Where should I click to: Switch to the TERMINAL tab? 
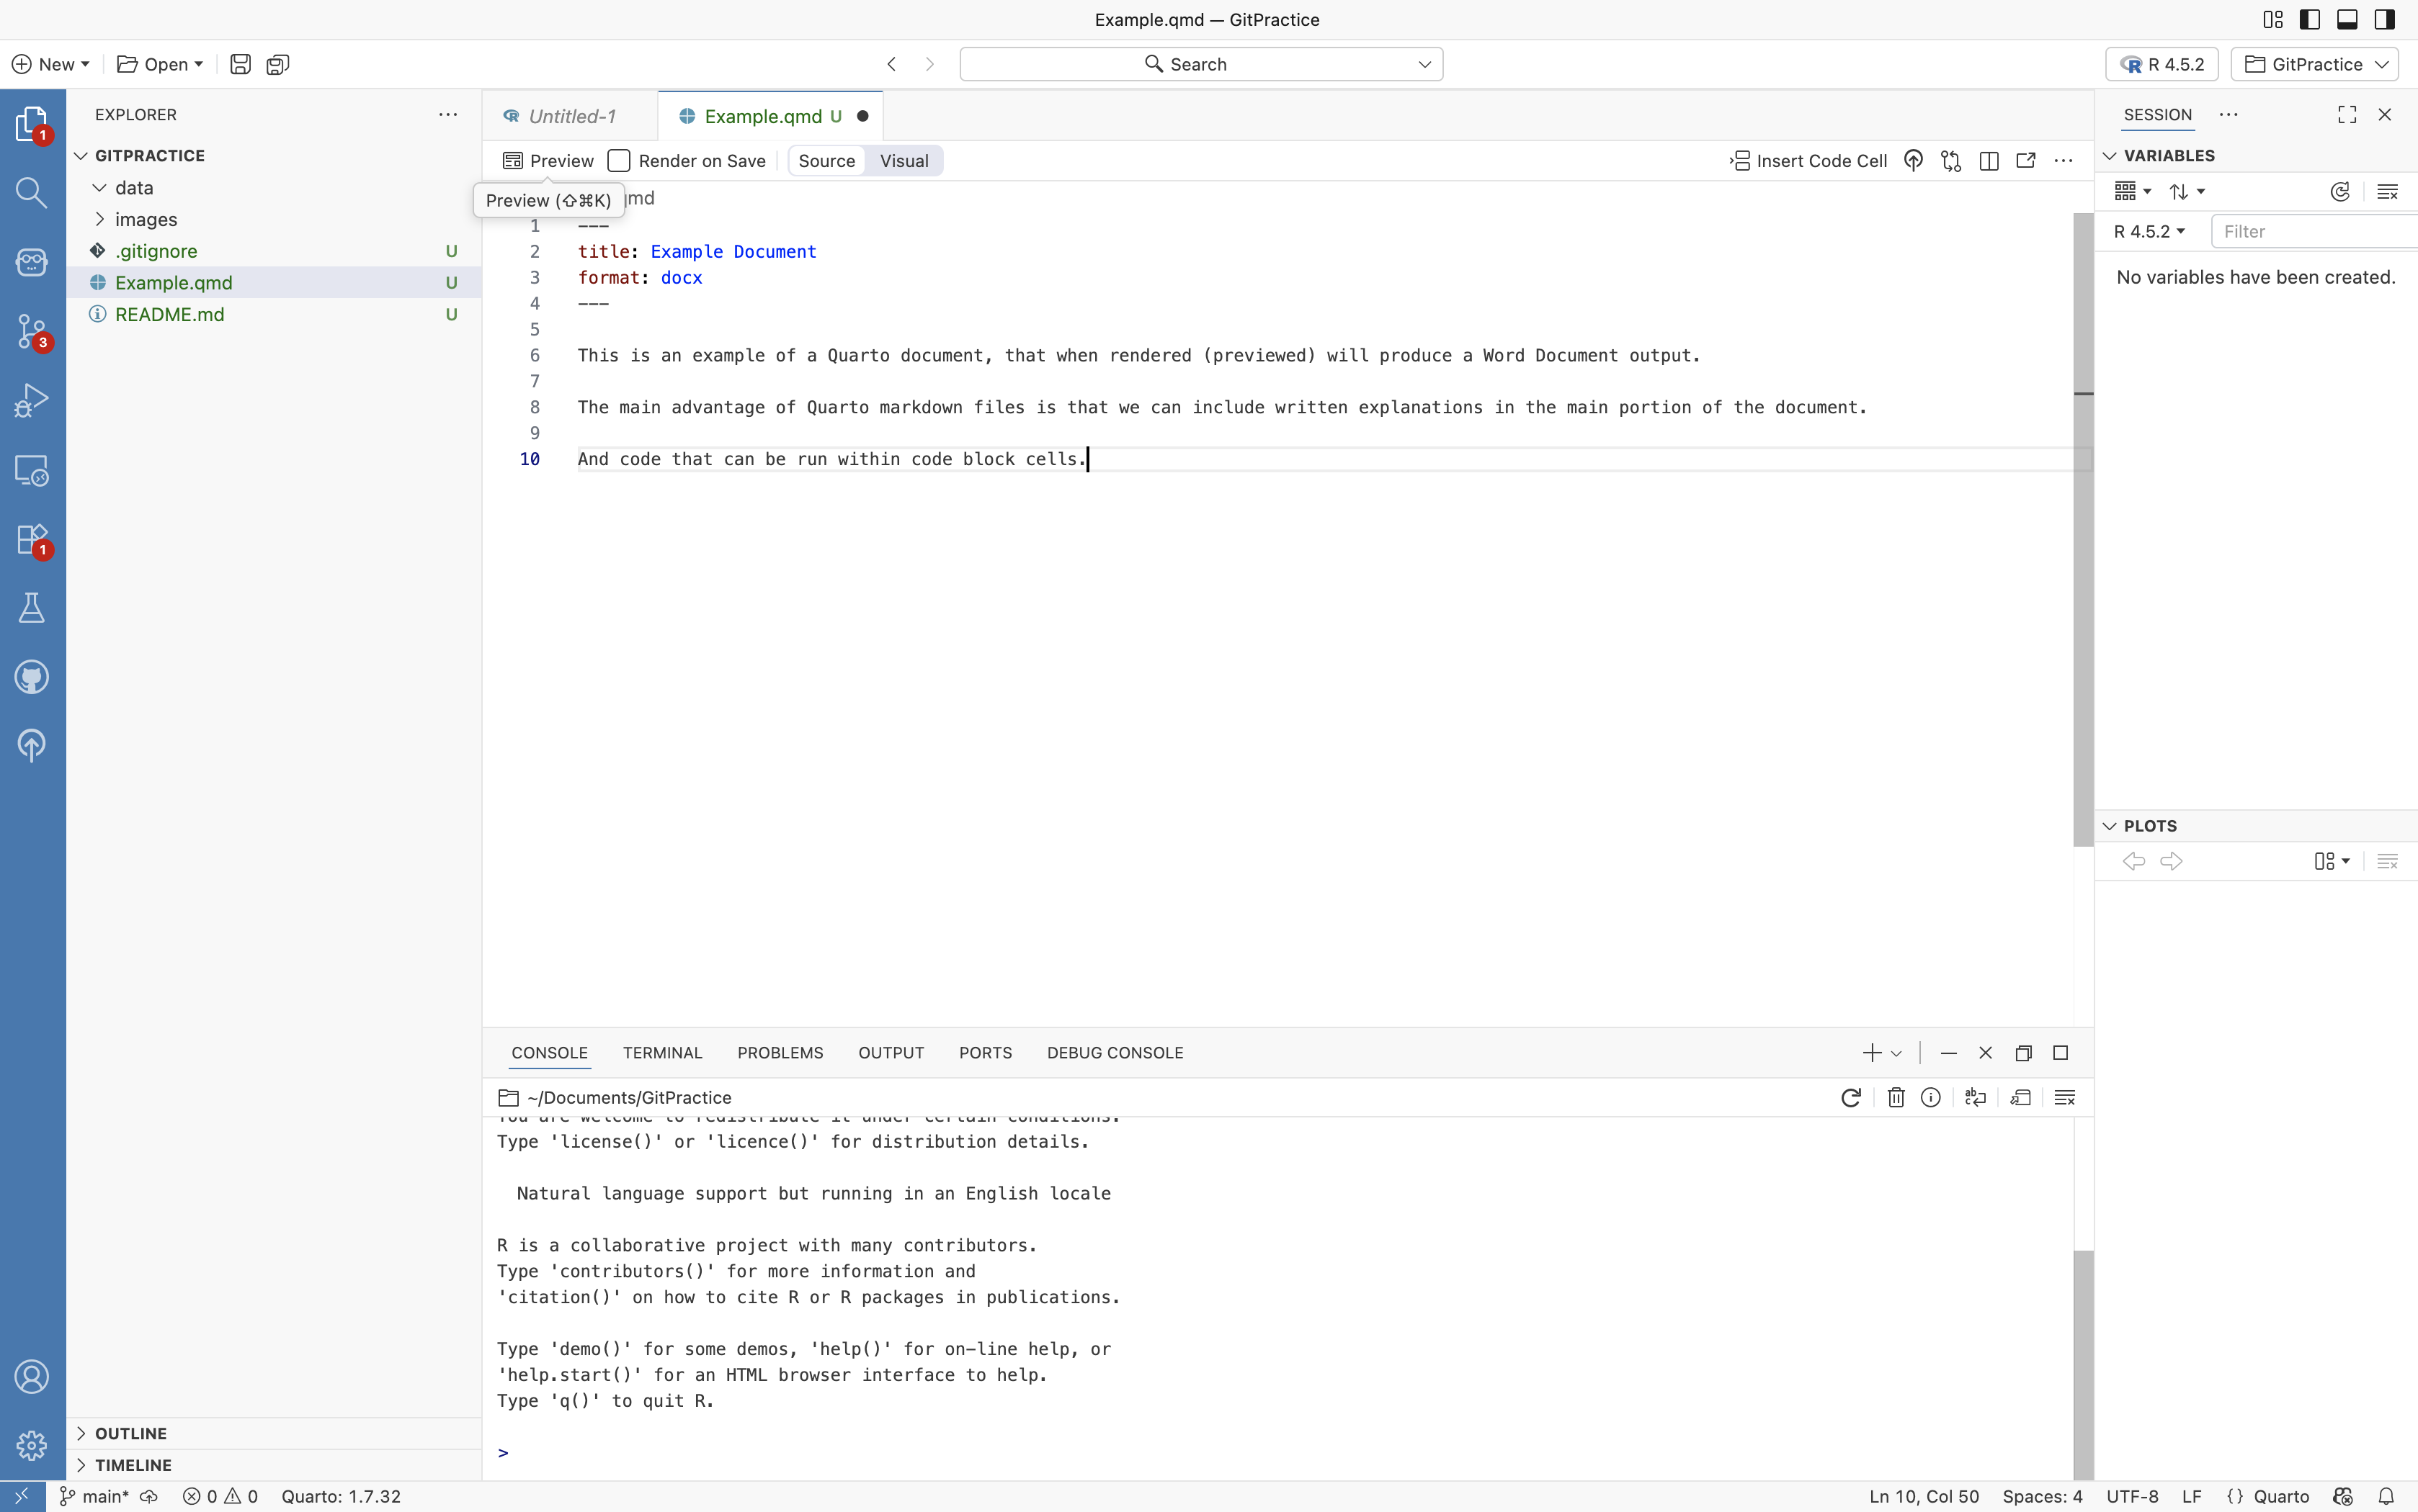pyautogui.click(x=662, y=1053)
